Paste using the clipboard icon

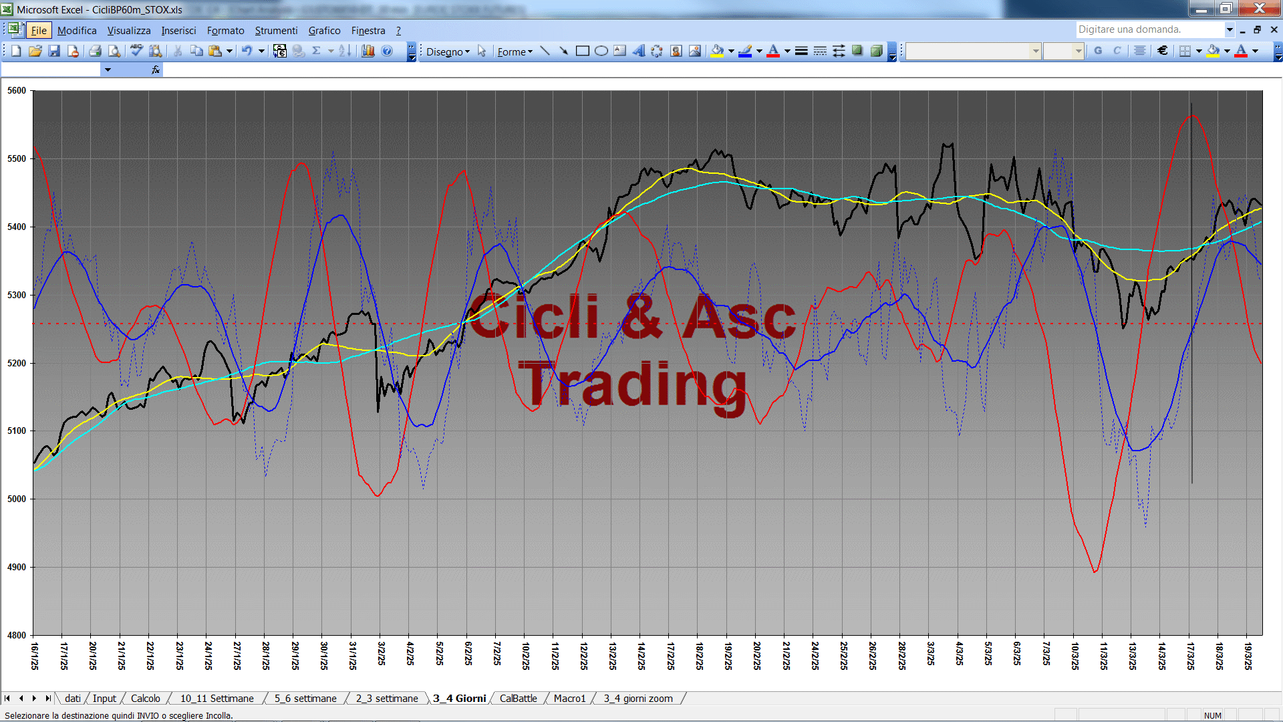215,51
